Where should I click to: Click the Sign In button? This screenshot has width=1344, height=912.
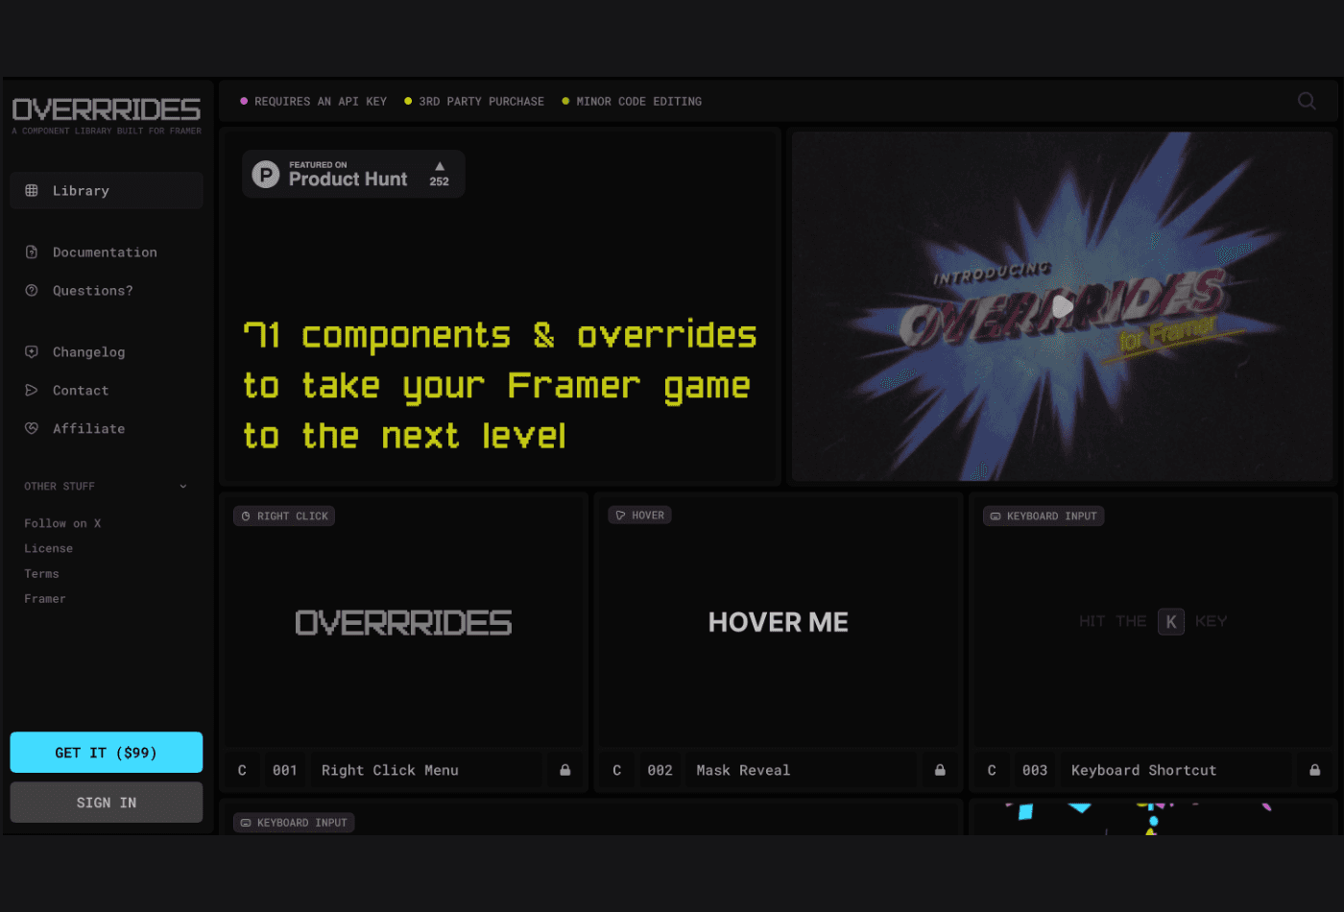point(107,803)
